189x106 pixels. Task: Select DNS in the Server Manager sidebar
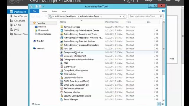[18, 30]
